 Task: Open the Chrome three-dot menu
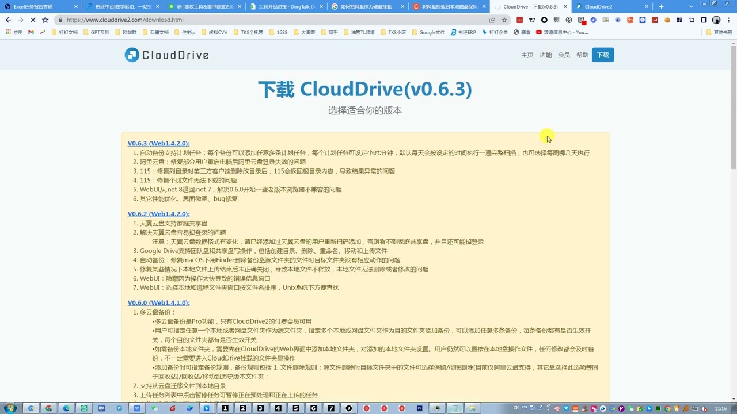point(728,20)
